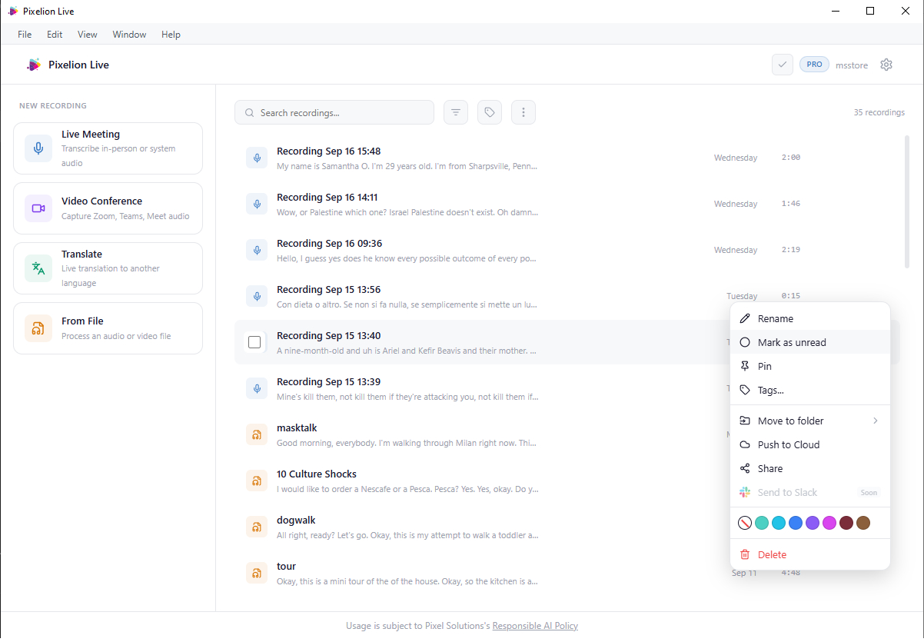Pick the blue color swatch

tap(796, 523)
